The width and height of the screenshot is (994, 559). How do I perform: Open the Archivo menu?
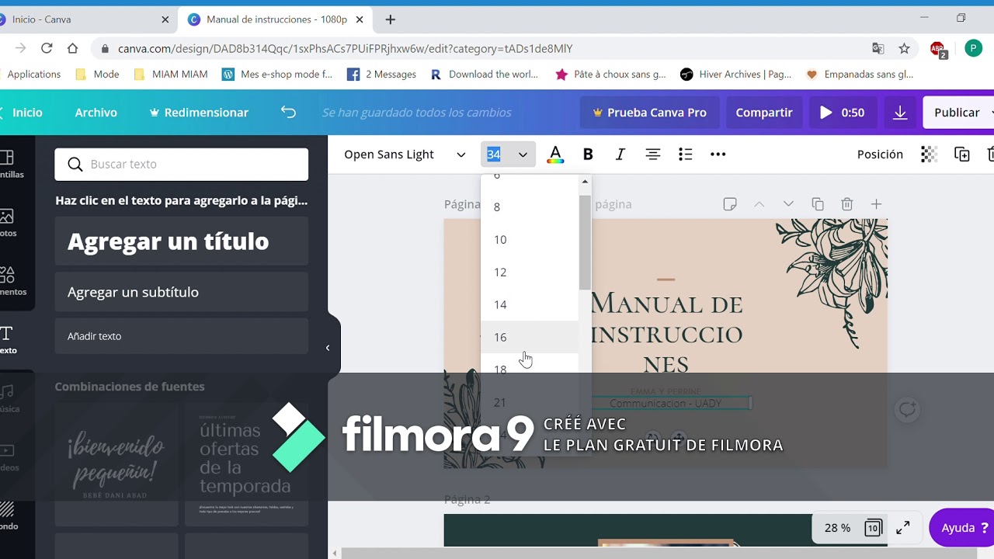tap(96, 113)
